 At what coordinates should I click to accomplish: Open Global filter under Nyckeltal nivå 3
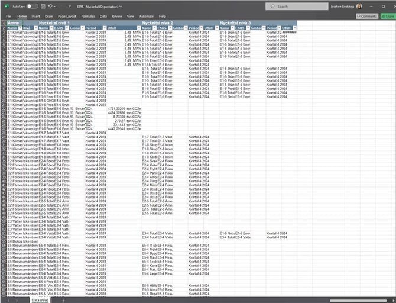pos(264,28)
